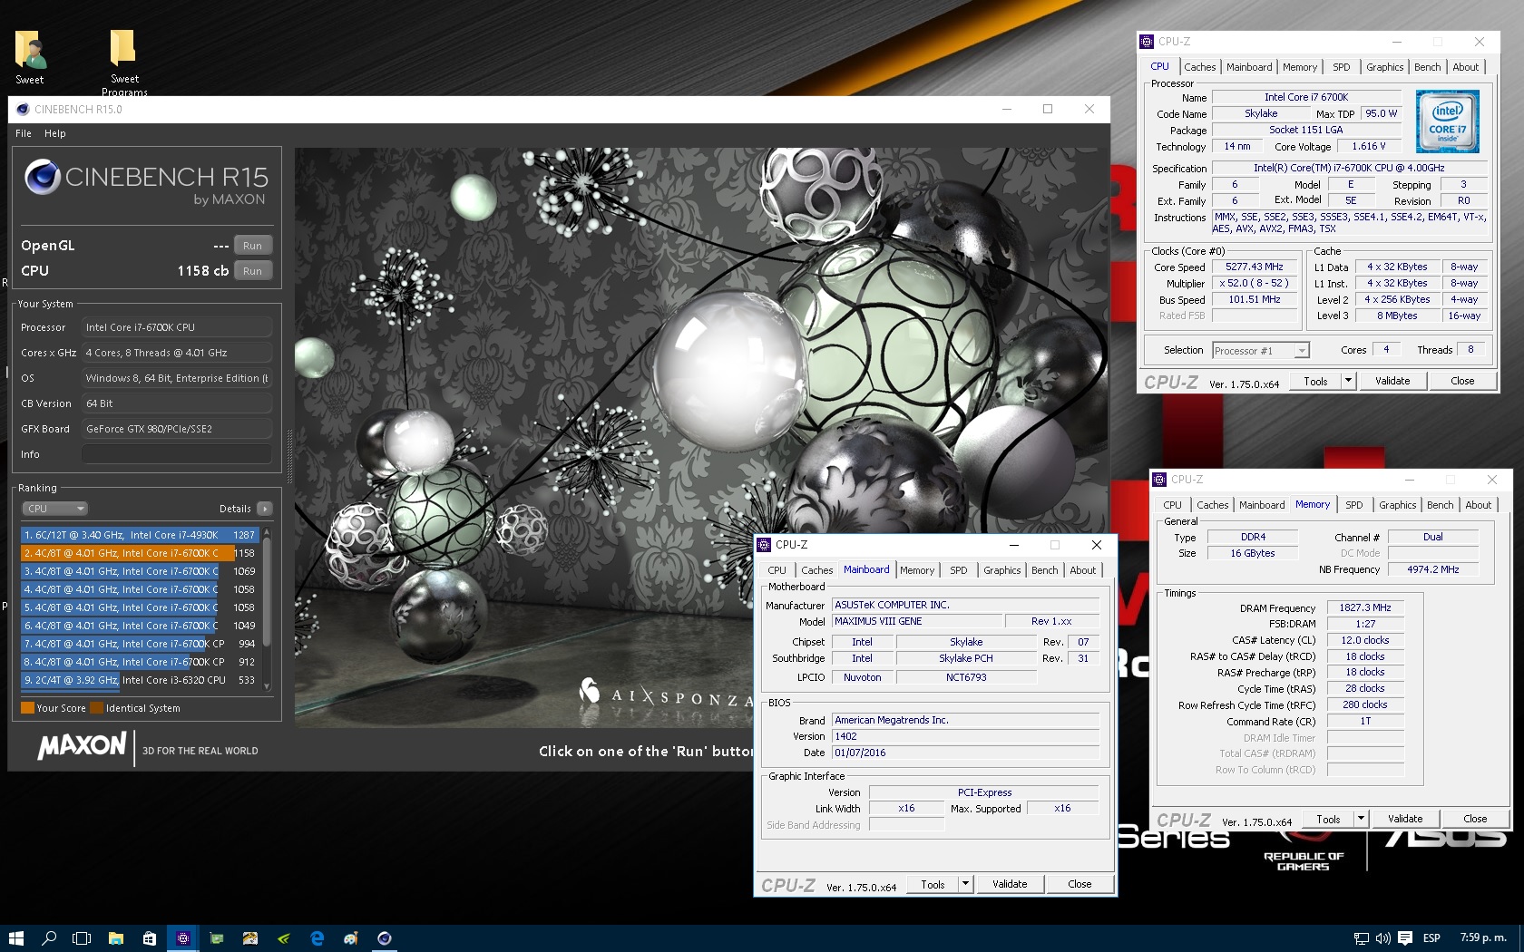Click the NB Frequency value 4974.2 MHz
This screenshot has height=952, width=1524.
pyautogui.click(x=1433, y=570)
